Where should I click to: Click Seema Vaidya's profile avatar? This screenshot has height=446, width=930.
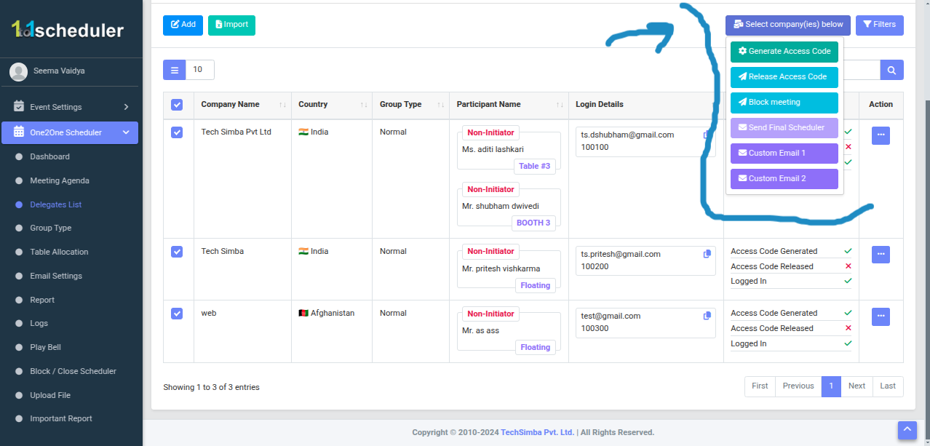click(x=19, y=71)
